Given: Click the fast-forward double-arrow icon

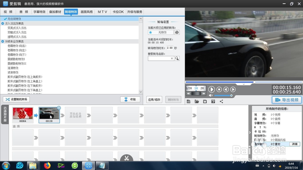Looking at the screenshot, I should 204,93.
